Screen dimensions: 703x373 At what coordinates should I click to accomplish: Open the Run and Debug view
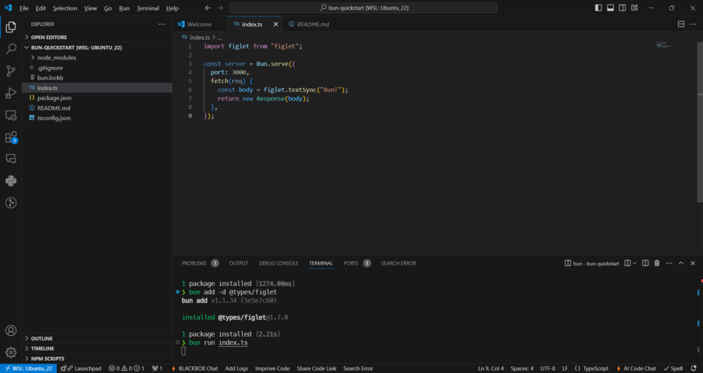click(11, 93)
